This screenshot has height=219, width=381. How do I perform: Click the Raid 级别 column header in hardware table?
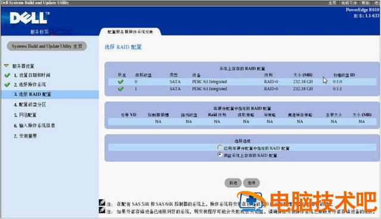point(217,115)
